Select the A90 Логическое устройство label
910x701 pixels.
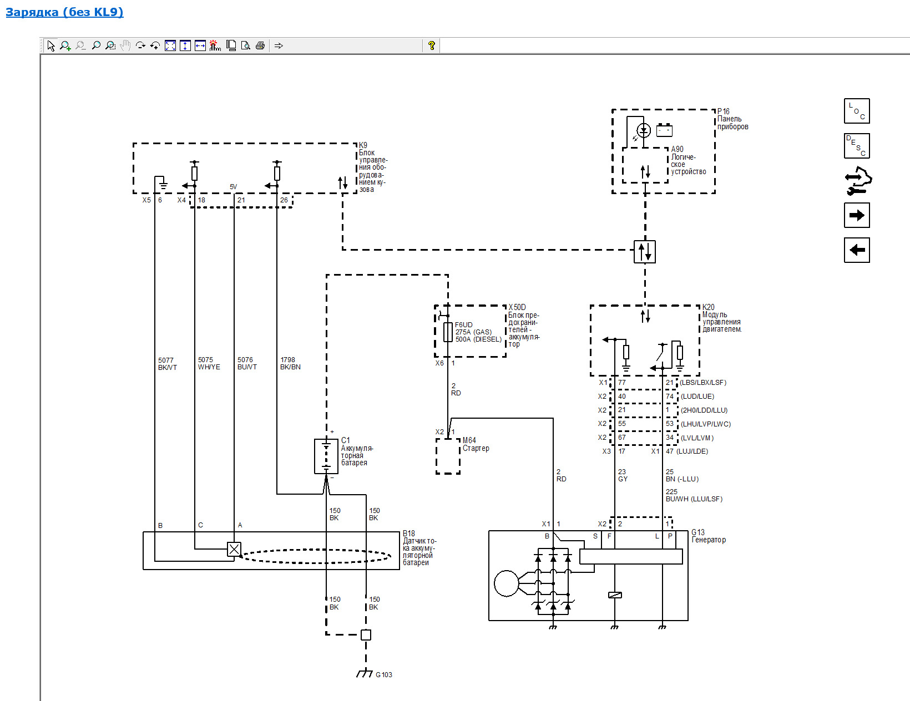point(689,160)
